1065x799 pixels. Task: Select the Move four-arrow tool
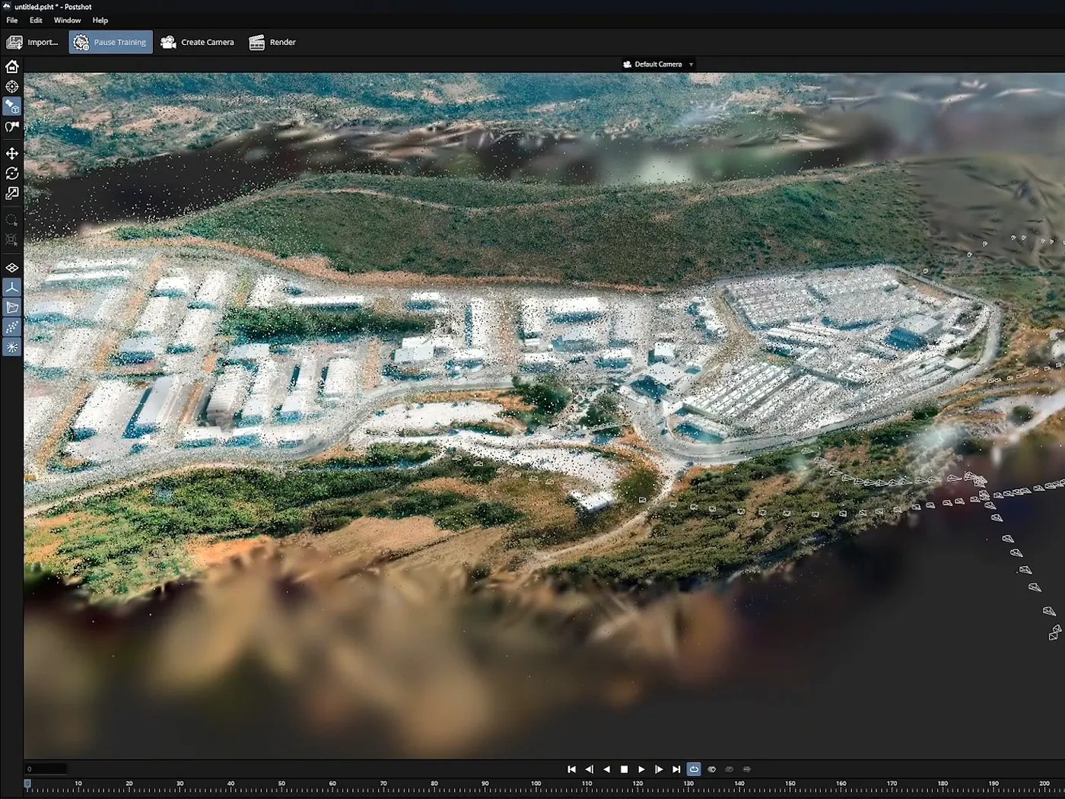point(12,154)
